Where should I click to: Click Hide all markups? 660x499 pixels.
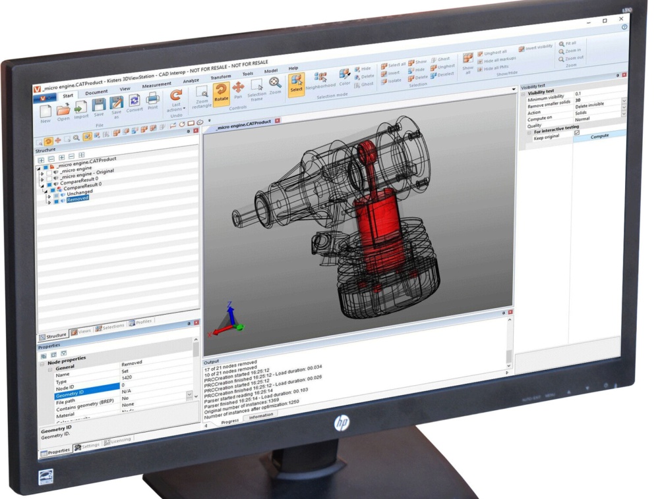[496, 60]
